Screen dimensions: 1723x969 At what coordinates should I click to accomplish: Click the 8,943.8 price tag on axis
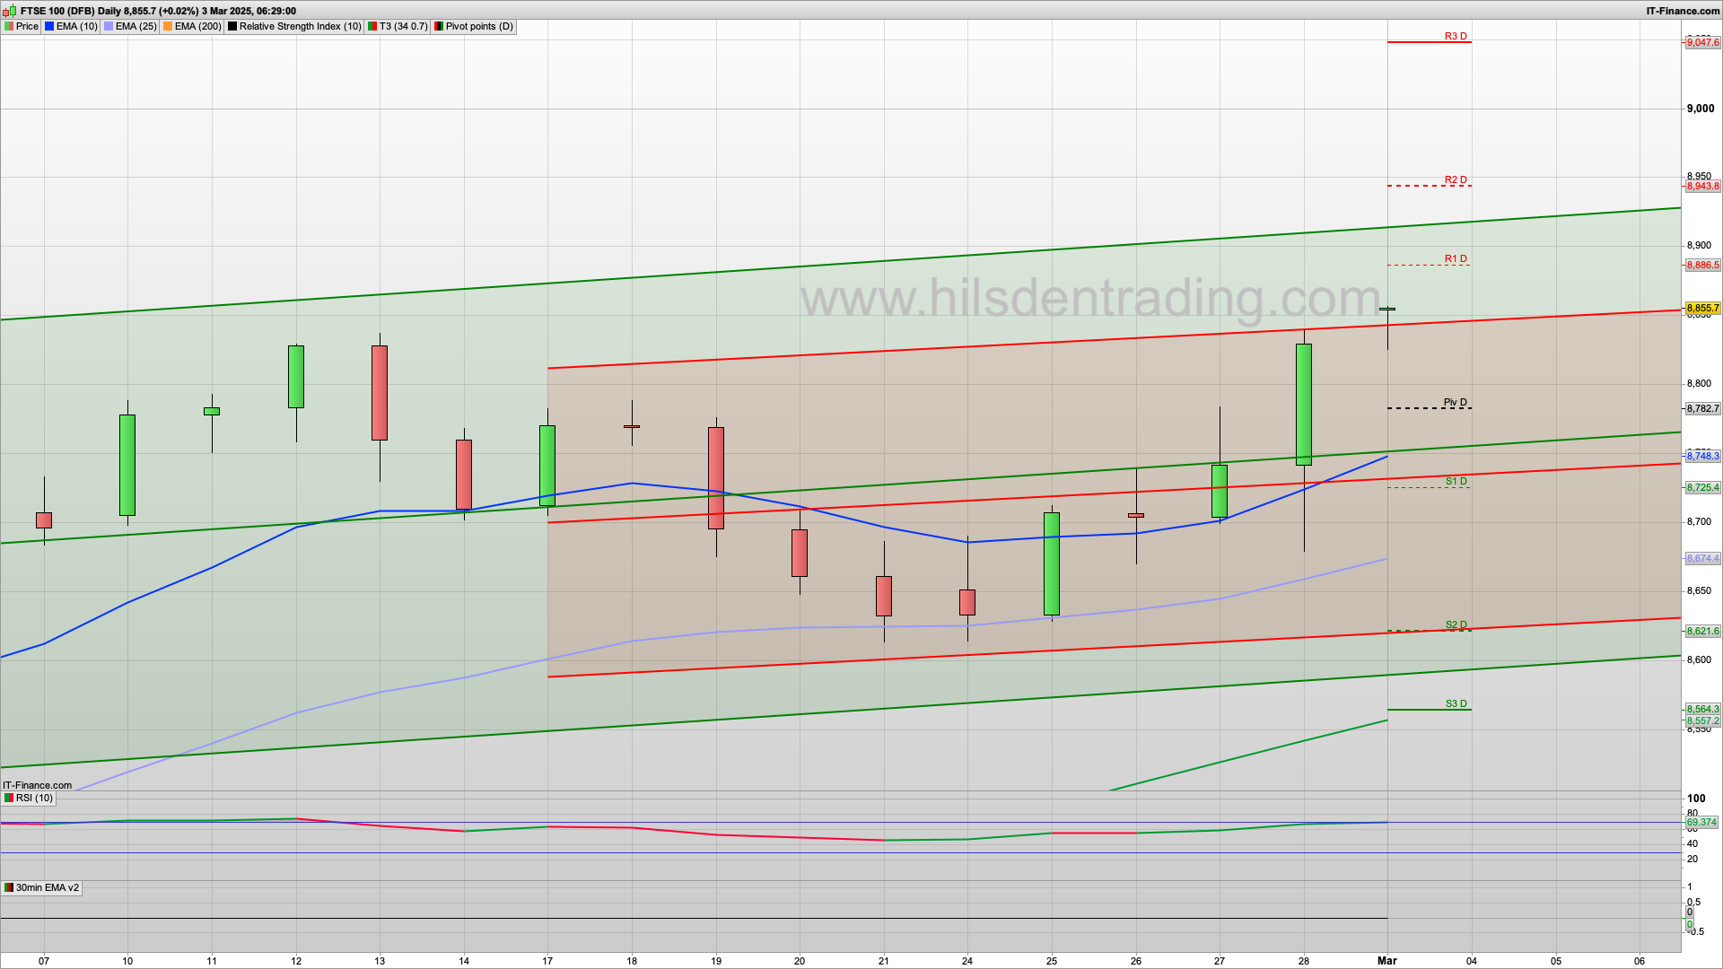pyautogui.click(x=1702, y=187)
